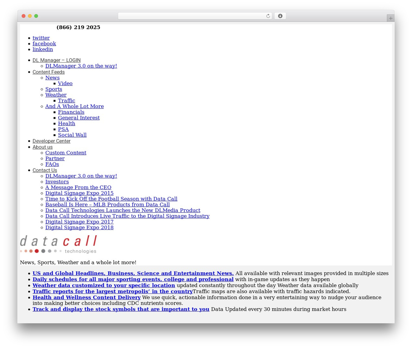Open Custom Content link
This screenshot has height=348, width=412.
click(66, 153)
